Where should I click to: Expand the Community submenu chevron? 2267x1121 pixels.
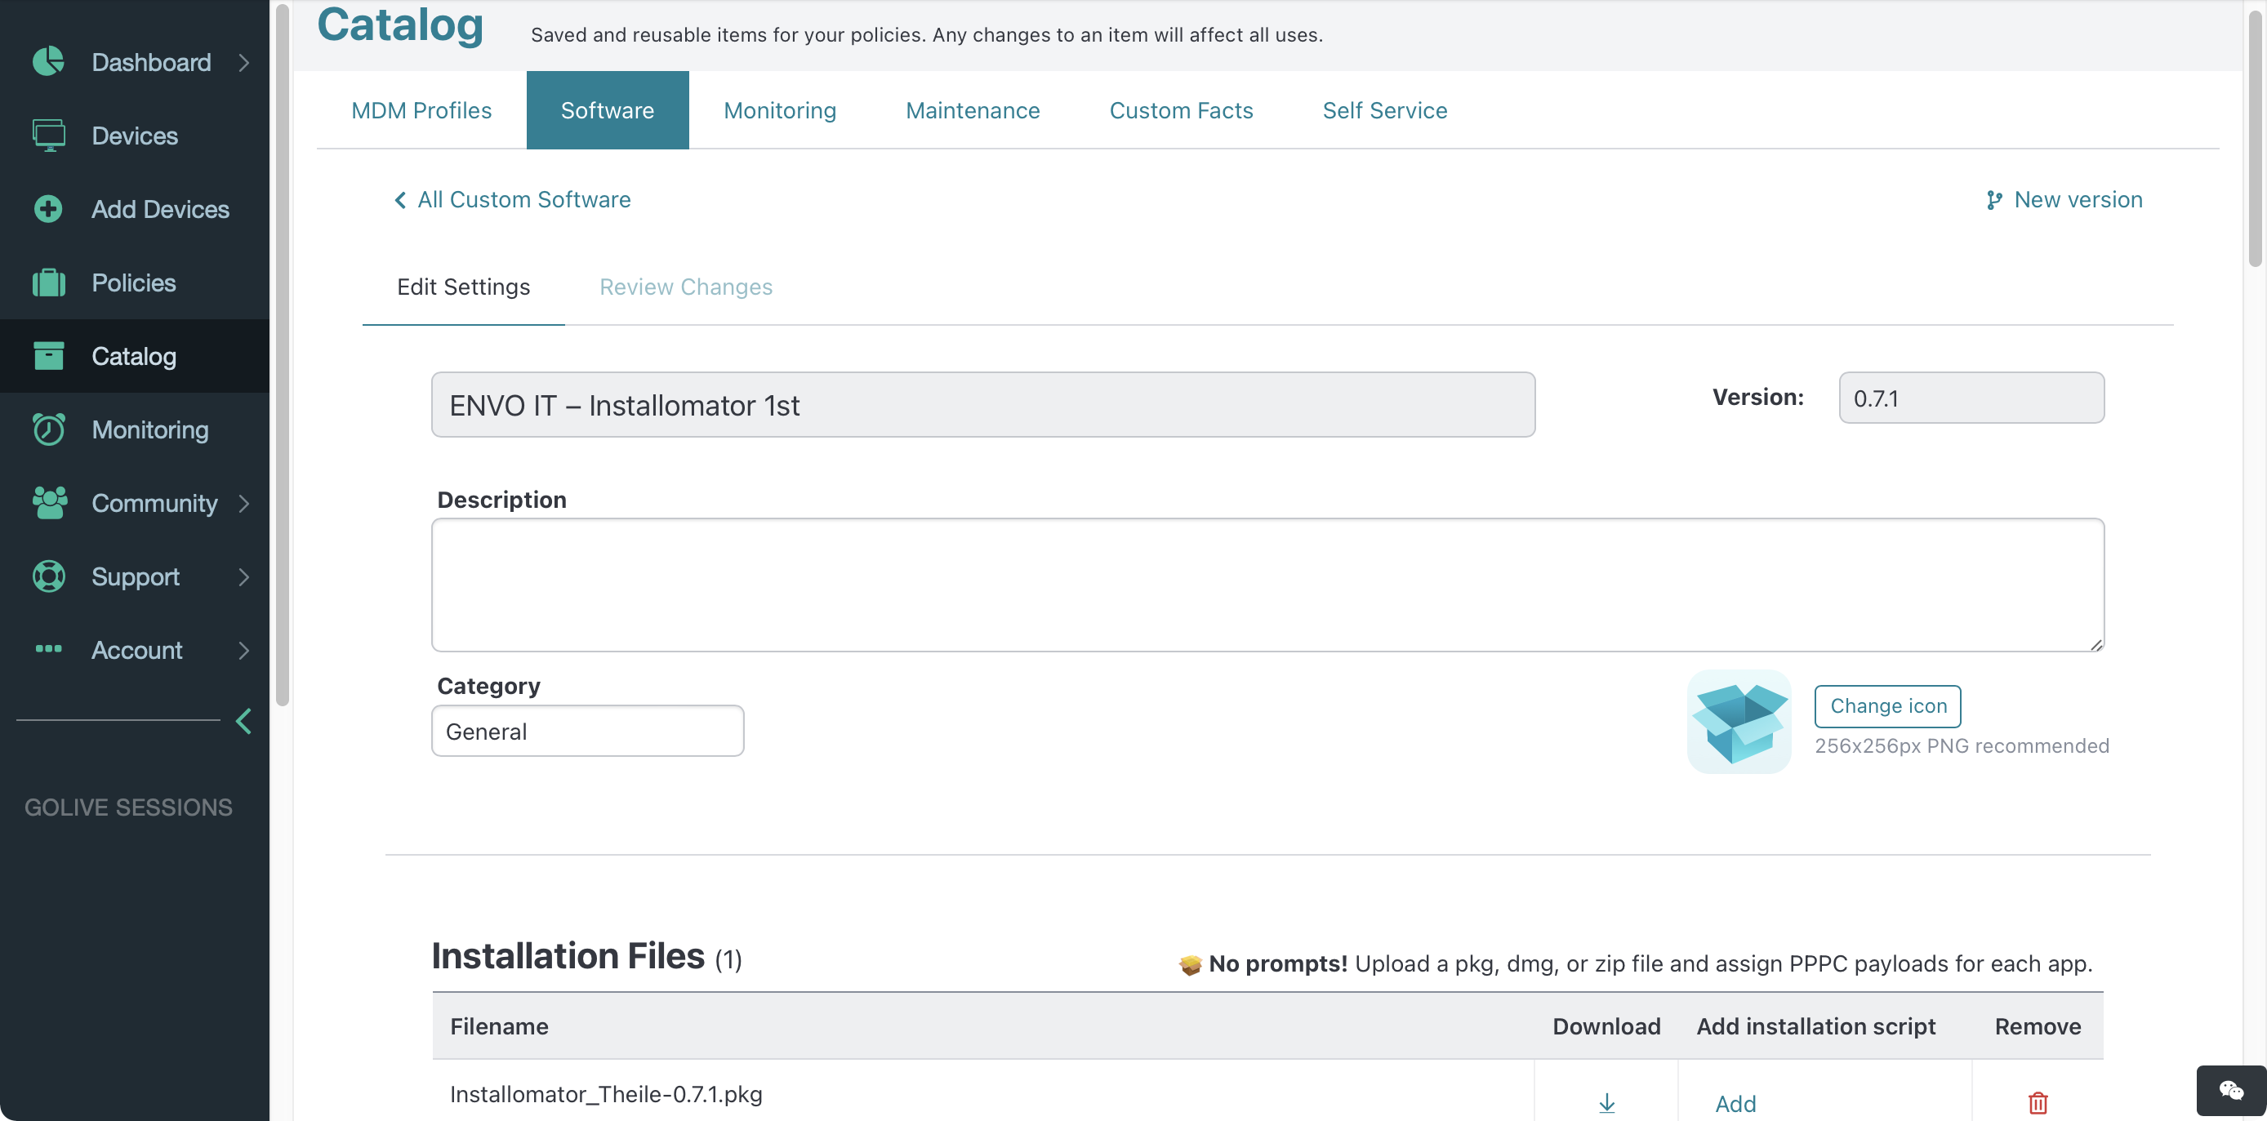point(244,503)
